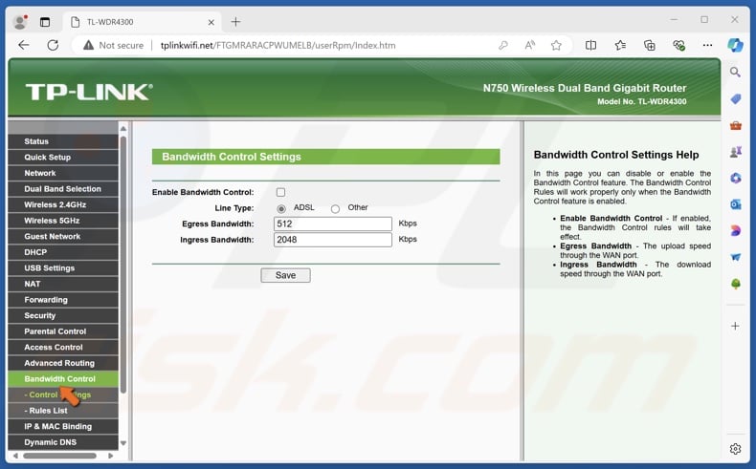
Task: Open the NAT menu
Action: tap(63, 285)
